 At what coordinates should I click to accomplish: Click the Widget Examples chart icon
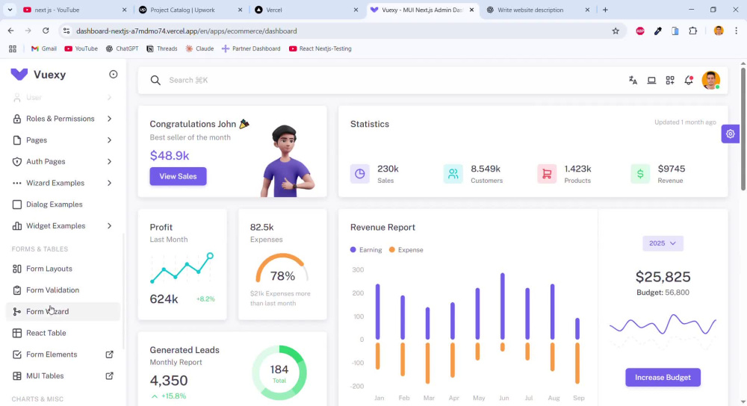pos(17,225)
